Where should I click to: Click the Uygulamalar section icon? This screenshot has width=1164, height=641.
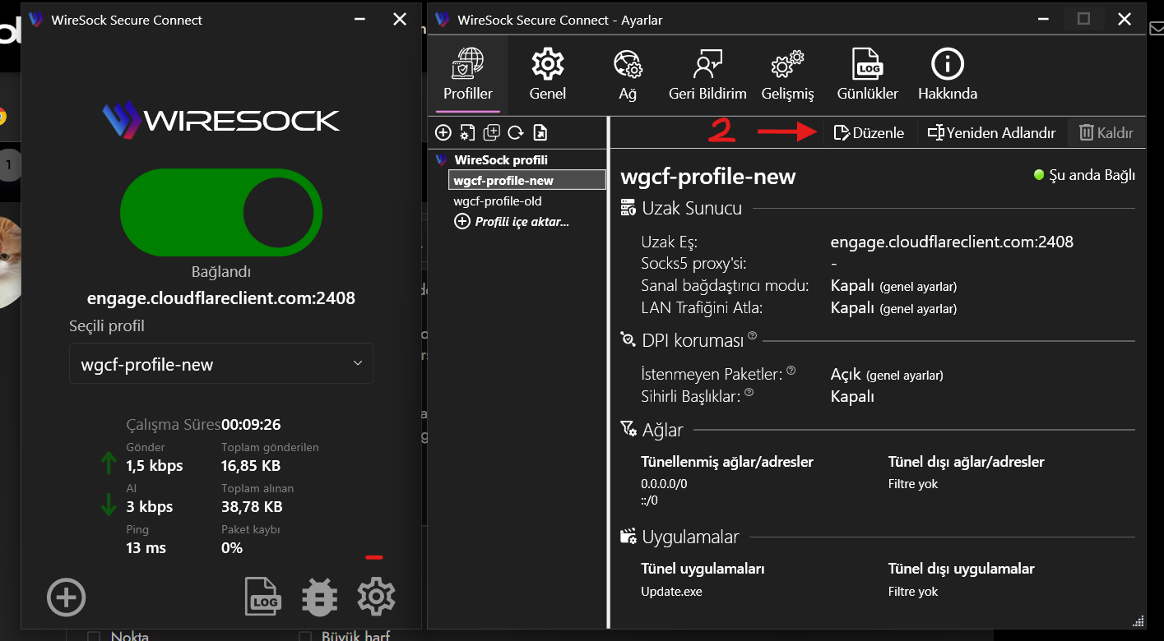point(628,537)
